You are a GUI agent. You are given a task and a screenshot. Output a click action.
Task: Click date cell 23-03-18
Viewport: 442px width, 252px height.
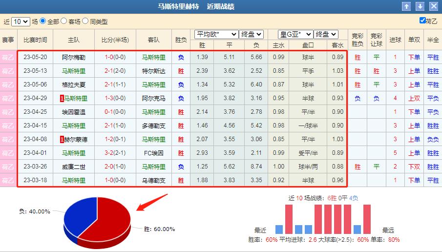(35, 180)
